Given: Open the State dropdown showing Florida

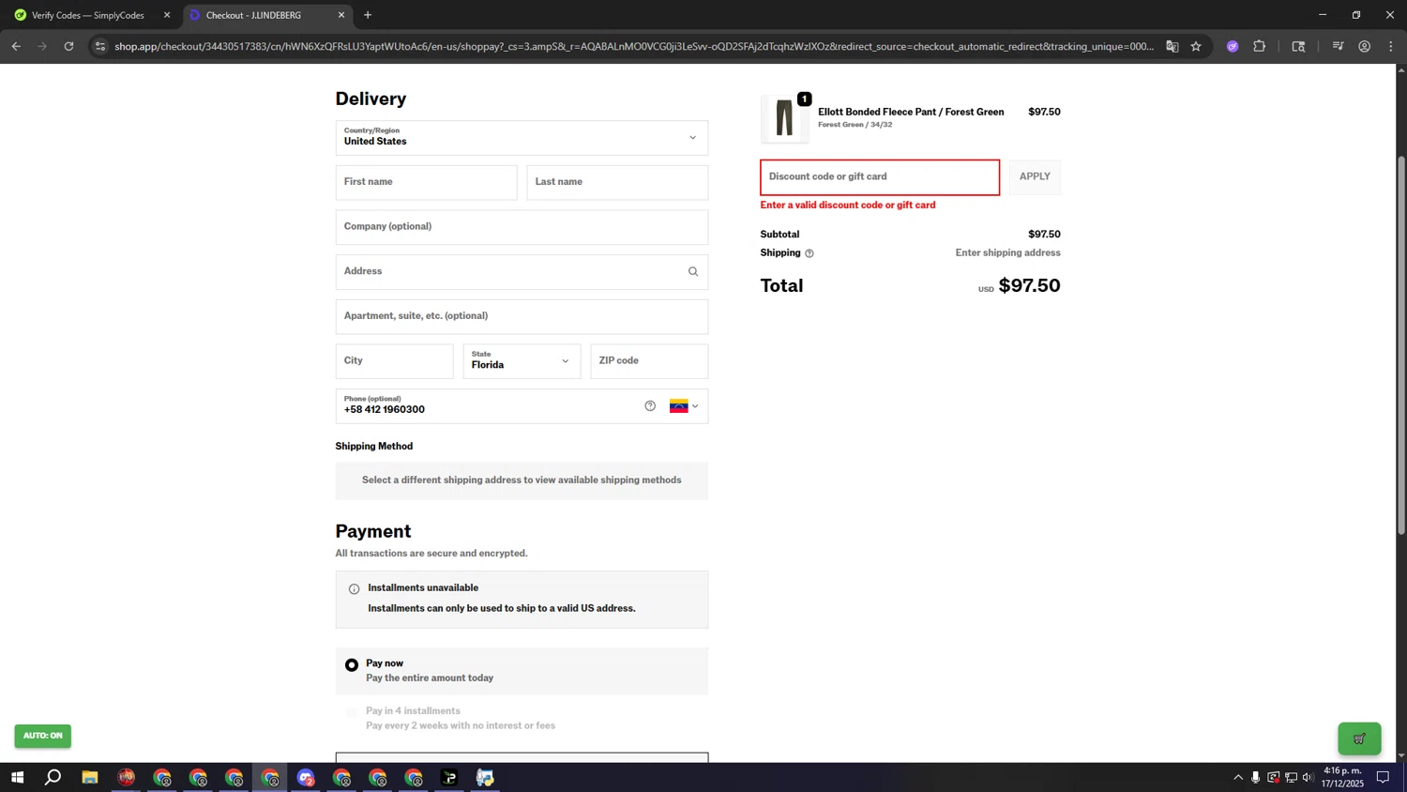Looking at the screenshot, I should [x=522, y=361].
